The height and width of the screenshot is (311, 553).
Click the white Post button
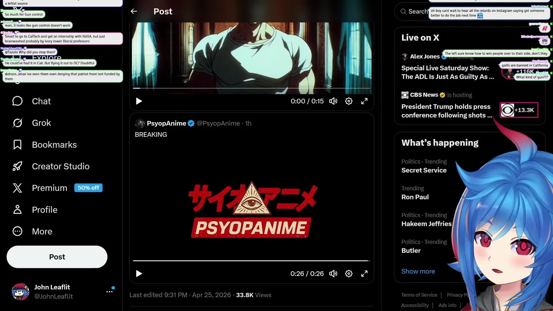click(57, 257)
